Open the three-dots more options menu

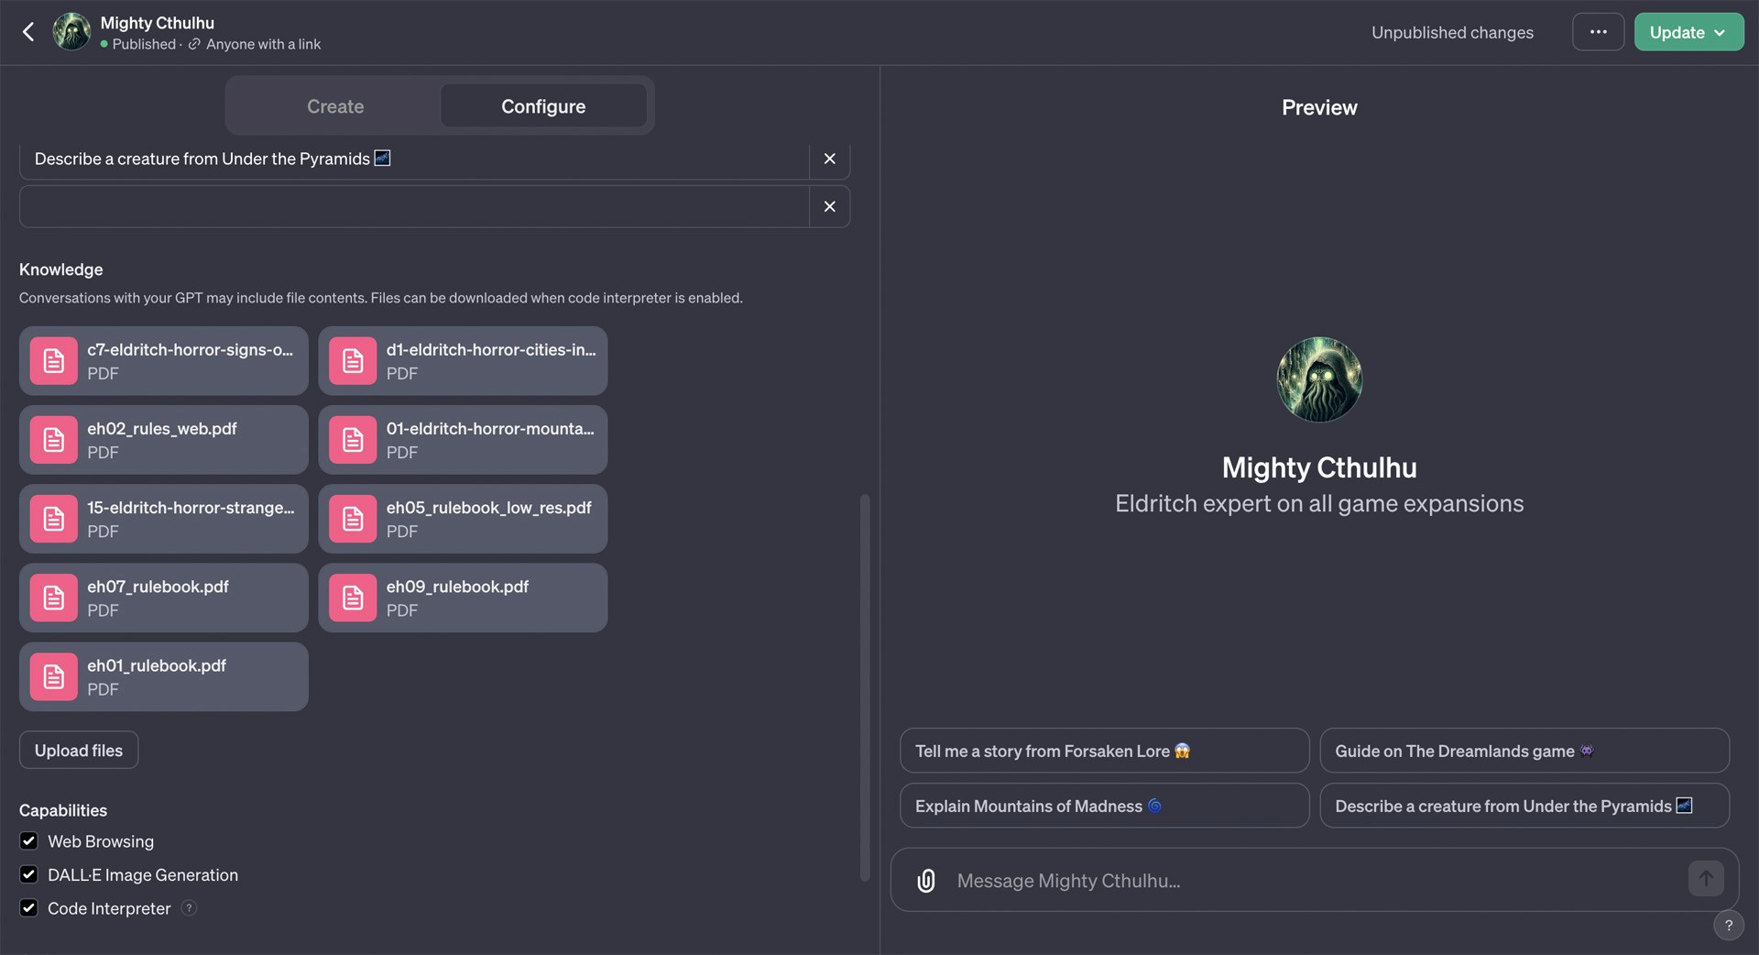[x=1598, y=32]
